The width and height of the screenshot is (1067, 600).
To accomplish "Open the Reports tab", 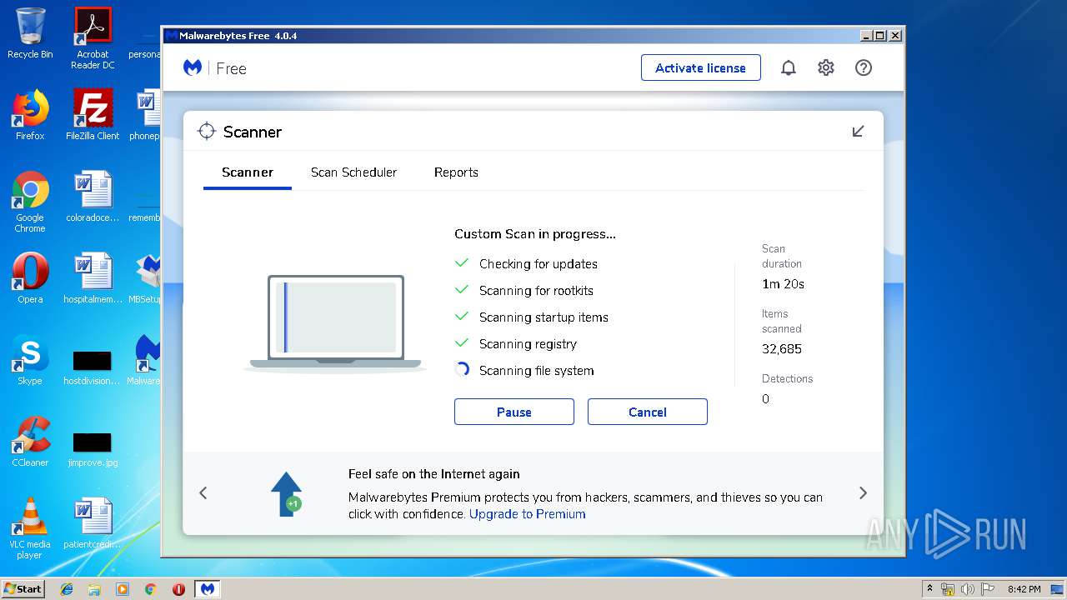I will (456, 172).
